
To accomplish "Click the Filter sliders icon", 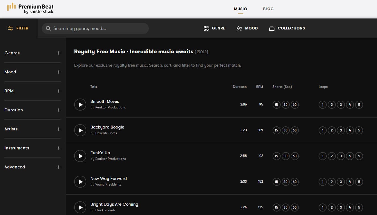I will click(x=10, y=28).
